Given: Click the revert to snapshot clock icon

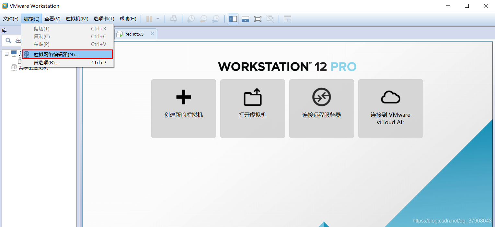Looking at the screenshot, I should (203, 19).
